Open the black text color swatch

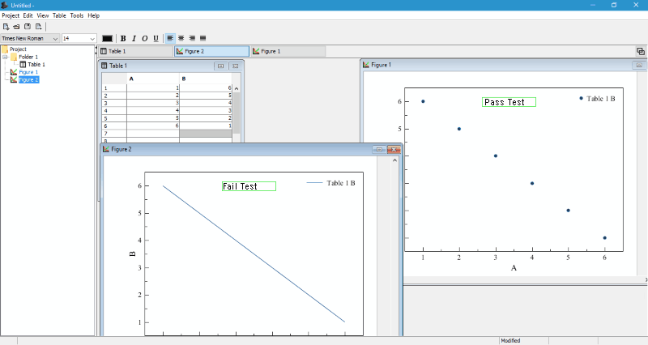point(107,38)
